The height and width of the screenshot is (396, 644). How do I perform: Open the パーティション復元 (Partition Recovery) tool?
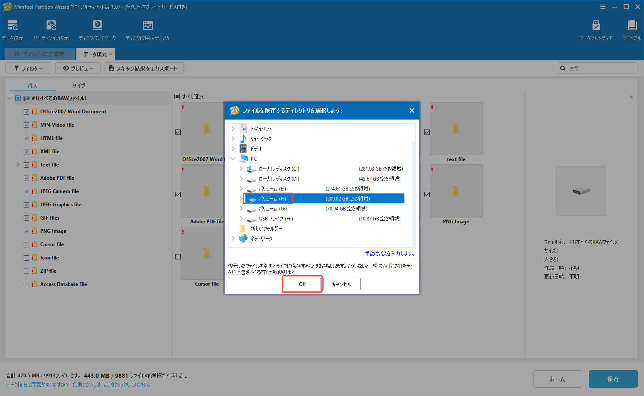pos(51,29)
